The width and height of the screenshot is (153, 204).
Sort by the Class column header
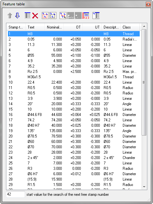pyautogui.click(x=130, y=27)
